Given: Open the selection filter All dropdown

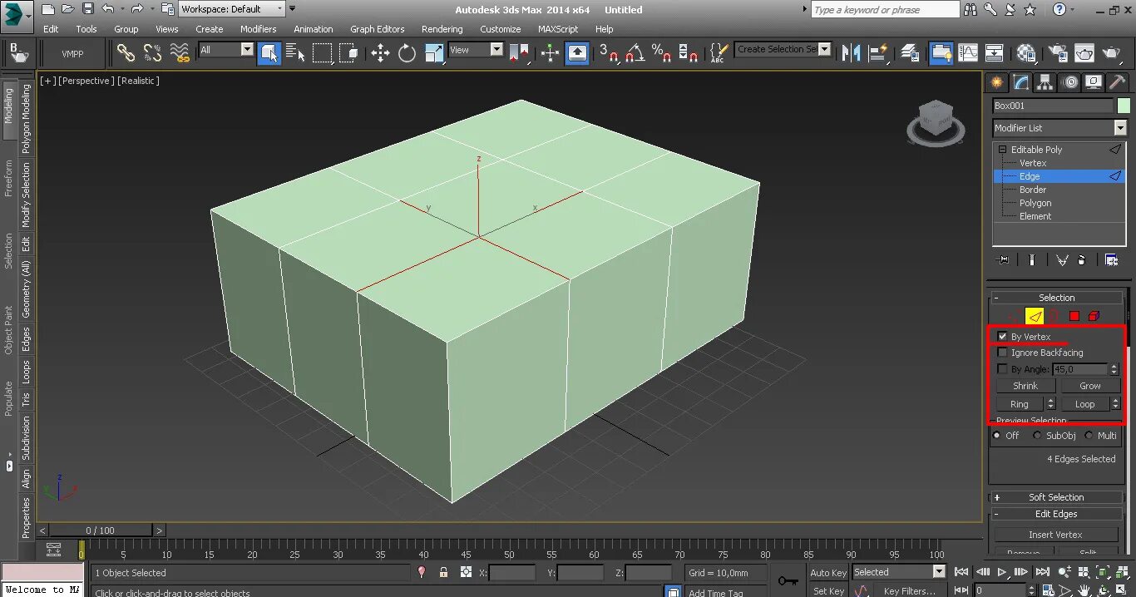Looking at the screenshot, I should point(226,50).
